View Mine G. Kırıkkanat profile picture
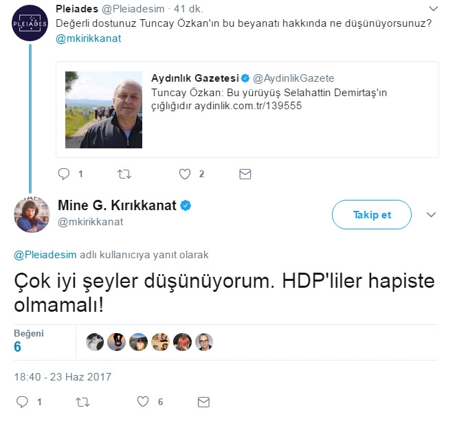Viewport: 457px width, 432px height. [32, 215]
